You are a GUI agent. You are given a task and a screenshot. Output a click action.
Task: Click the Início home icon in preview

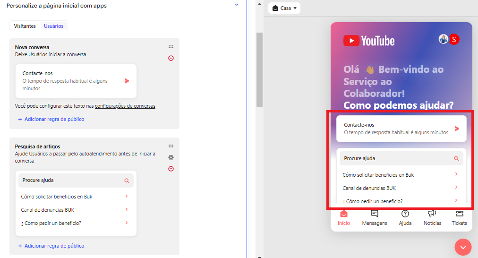point(344,214)
